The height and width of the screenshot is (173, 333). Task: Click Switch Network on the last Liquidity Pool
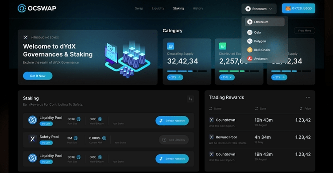[x=172, y=159]
